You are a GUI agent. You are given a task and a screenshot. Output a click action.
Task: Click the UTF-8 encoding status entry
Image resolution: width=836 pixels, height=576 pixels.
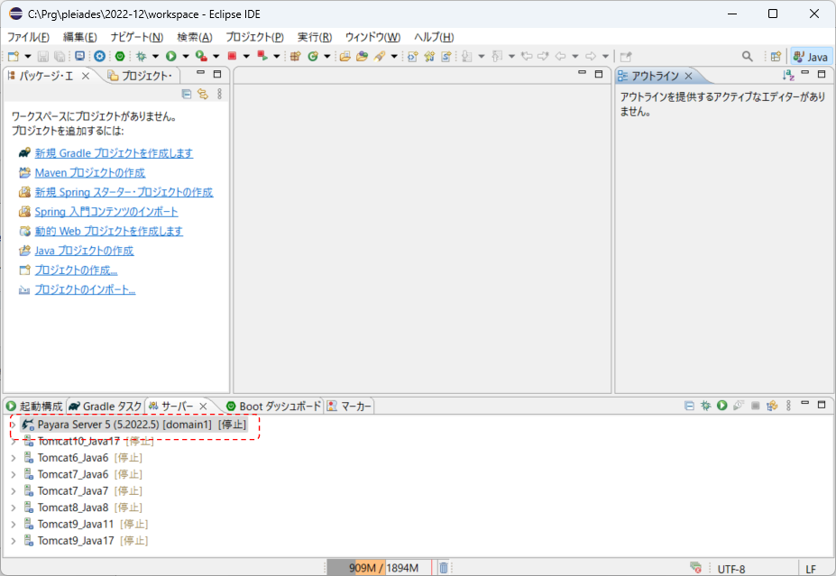point(731,569)
